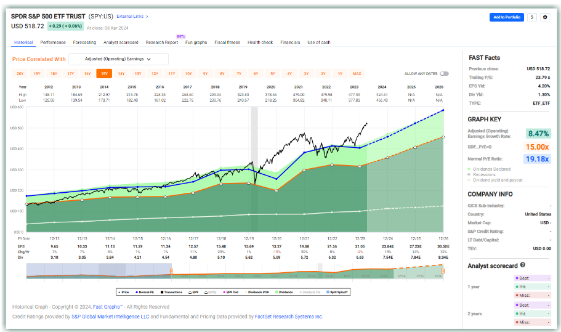This screenshot has width=561, height=332.
Task: Click the Dividends Declared graph key entry
Action: click(x=489, y=169)
